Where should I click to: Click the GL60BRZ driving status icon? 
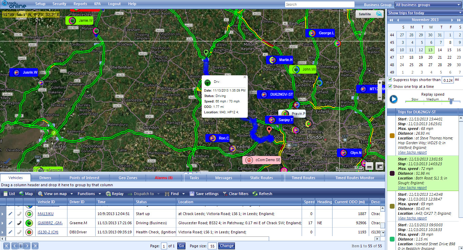pos(29,223)
